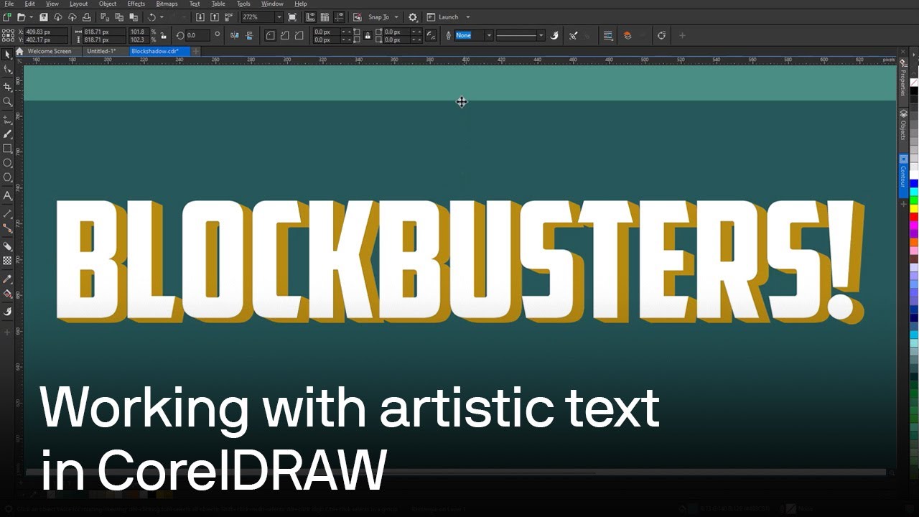The height and width of the screenshot is (517, 919).
Task: Pick the yellow swatch in the color palette
Action: (x=914, y=208)
